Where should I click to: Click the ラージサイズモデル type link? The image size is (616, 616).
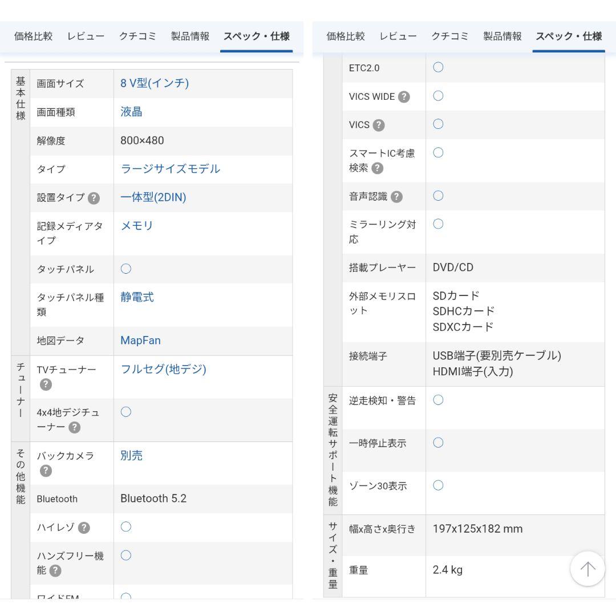point(170,169)
